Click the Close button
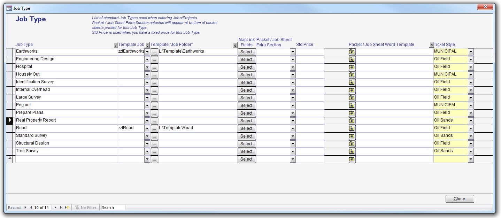The height and width of the screenshot is (218, 501). (x=460, y=199)
